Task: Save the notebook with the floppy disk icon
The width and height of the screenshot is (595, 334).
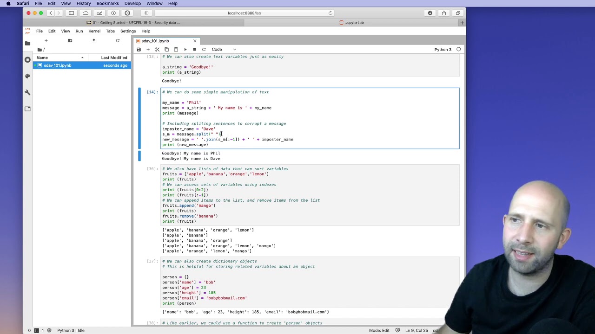Action: click(x=139, y=49)
